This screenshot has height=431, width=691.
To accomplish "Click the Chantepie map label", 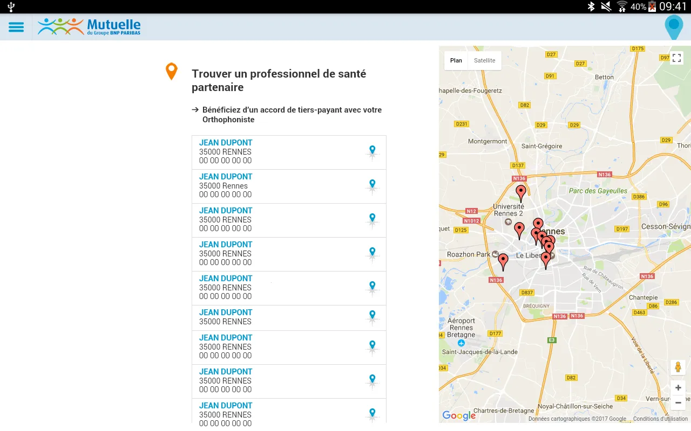I will tap(643, 297).
